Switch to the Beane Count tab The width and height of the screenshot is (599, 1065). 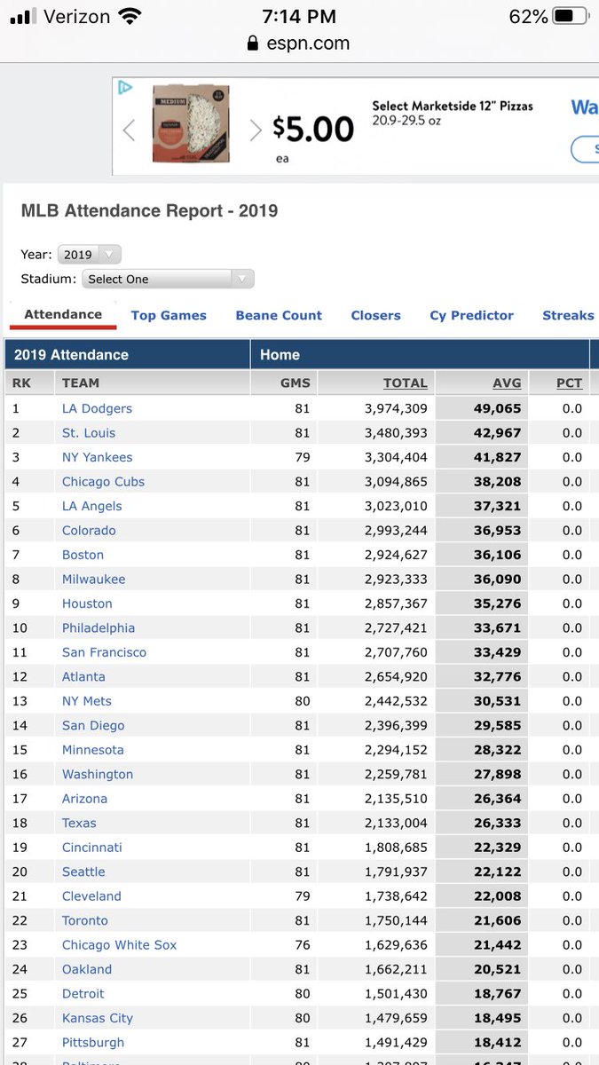point(279,315)
